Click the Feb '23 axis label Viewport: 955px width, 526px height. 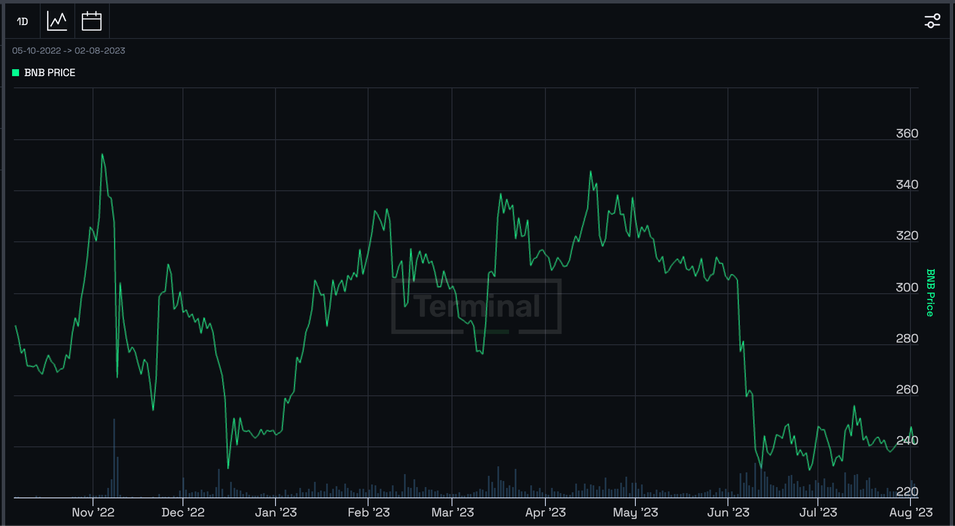tap(369, 513)
